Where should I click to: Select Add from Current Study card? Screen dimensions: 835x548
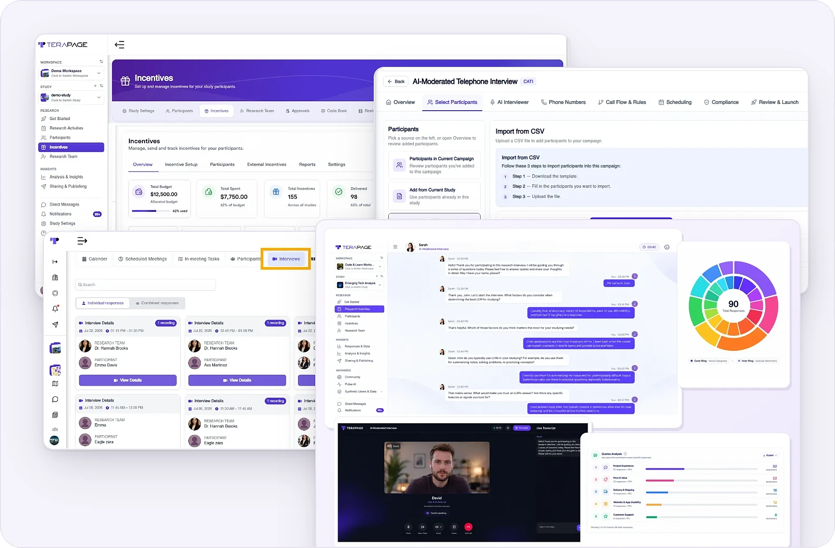pyautogui.click(x=434, y=196)
